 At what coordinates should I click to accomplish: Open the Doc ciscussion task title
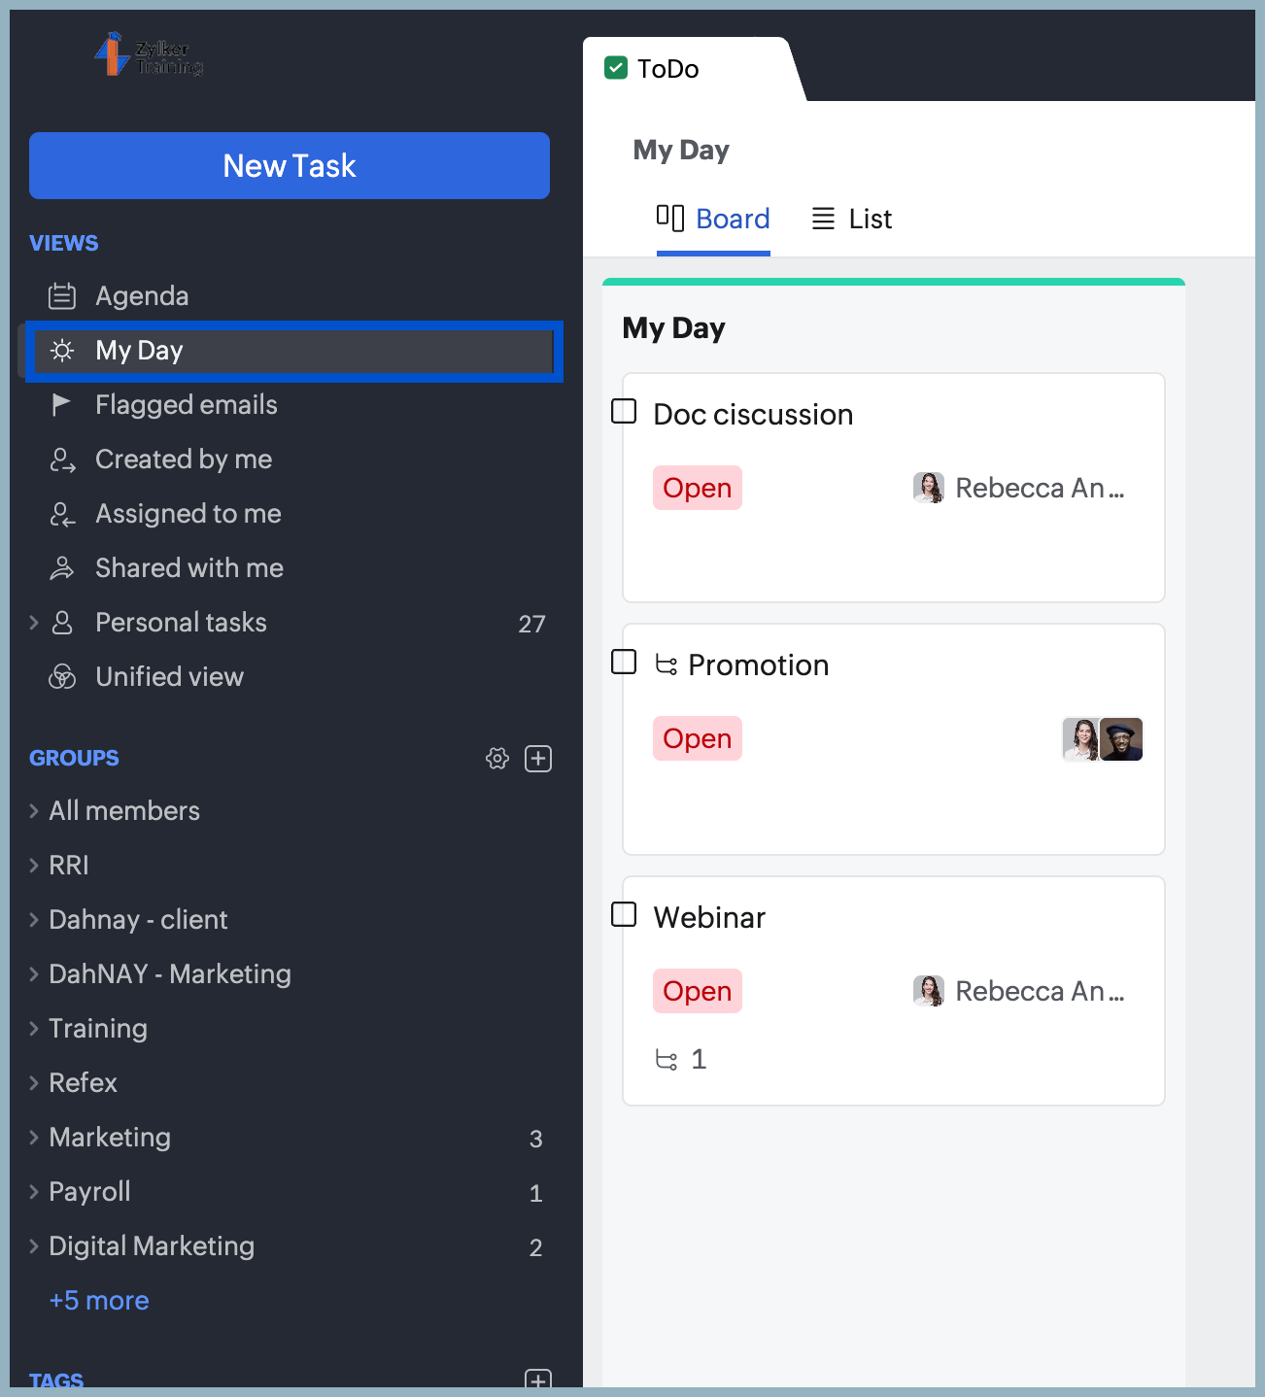pyautogui.click(x=753, y=415)
